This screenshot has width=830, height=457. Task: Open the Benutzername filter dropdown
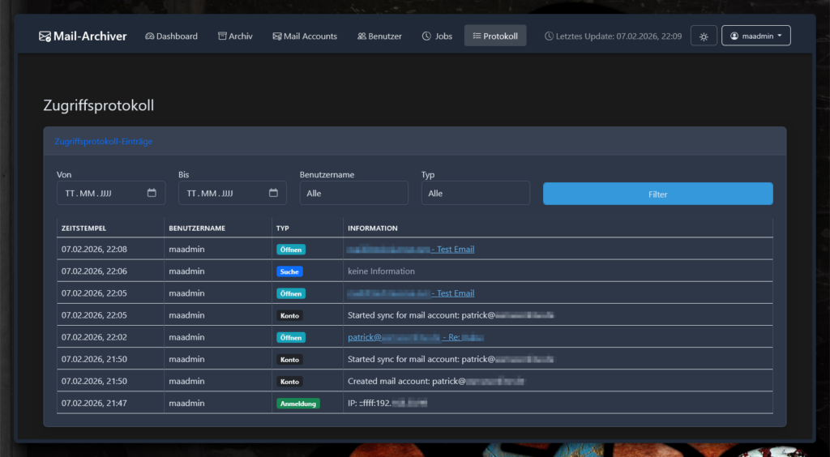tap(353, 194)
